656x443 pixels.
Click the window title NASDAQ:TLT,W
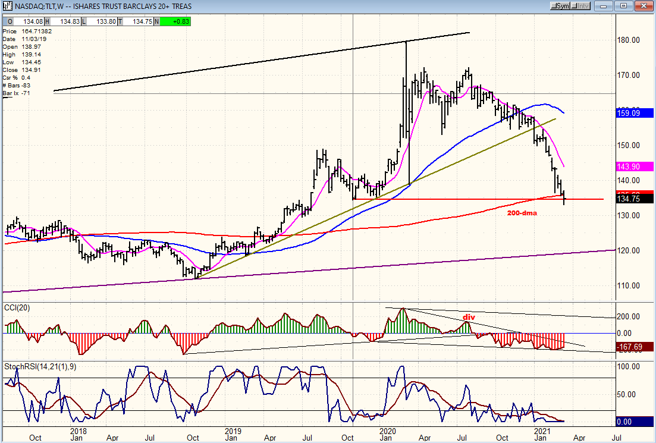click(x=40, y=7)
